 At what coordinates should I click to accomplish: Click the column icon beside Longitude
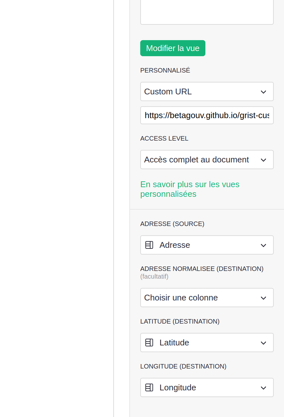[x=149, y=387]
